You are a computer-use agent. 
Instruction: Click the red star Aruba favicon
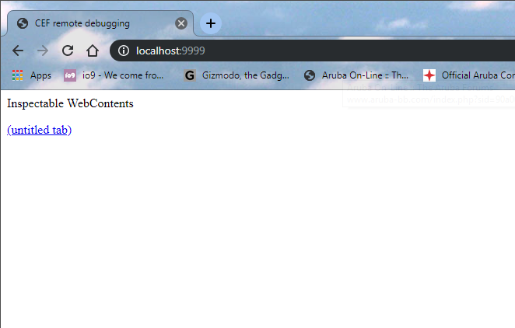click(x=429, y=75)
